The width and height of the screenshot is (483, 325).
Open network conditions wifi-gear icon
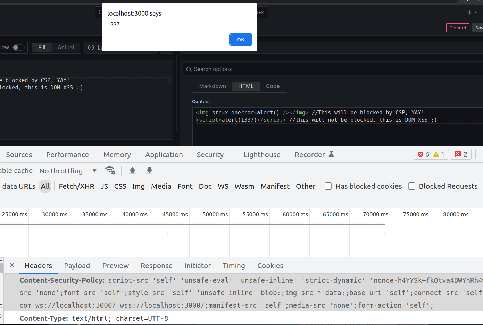click(110, 171)
